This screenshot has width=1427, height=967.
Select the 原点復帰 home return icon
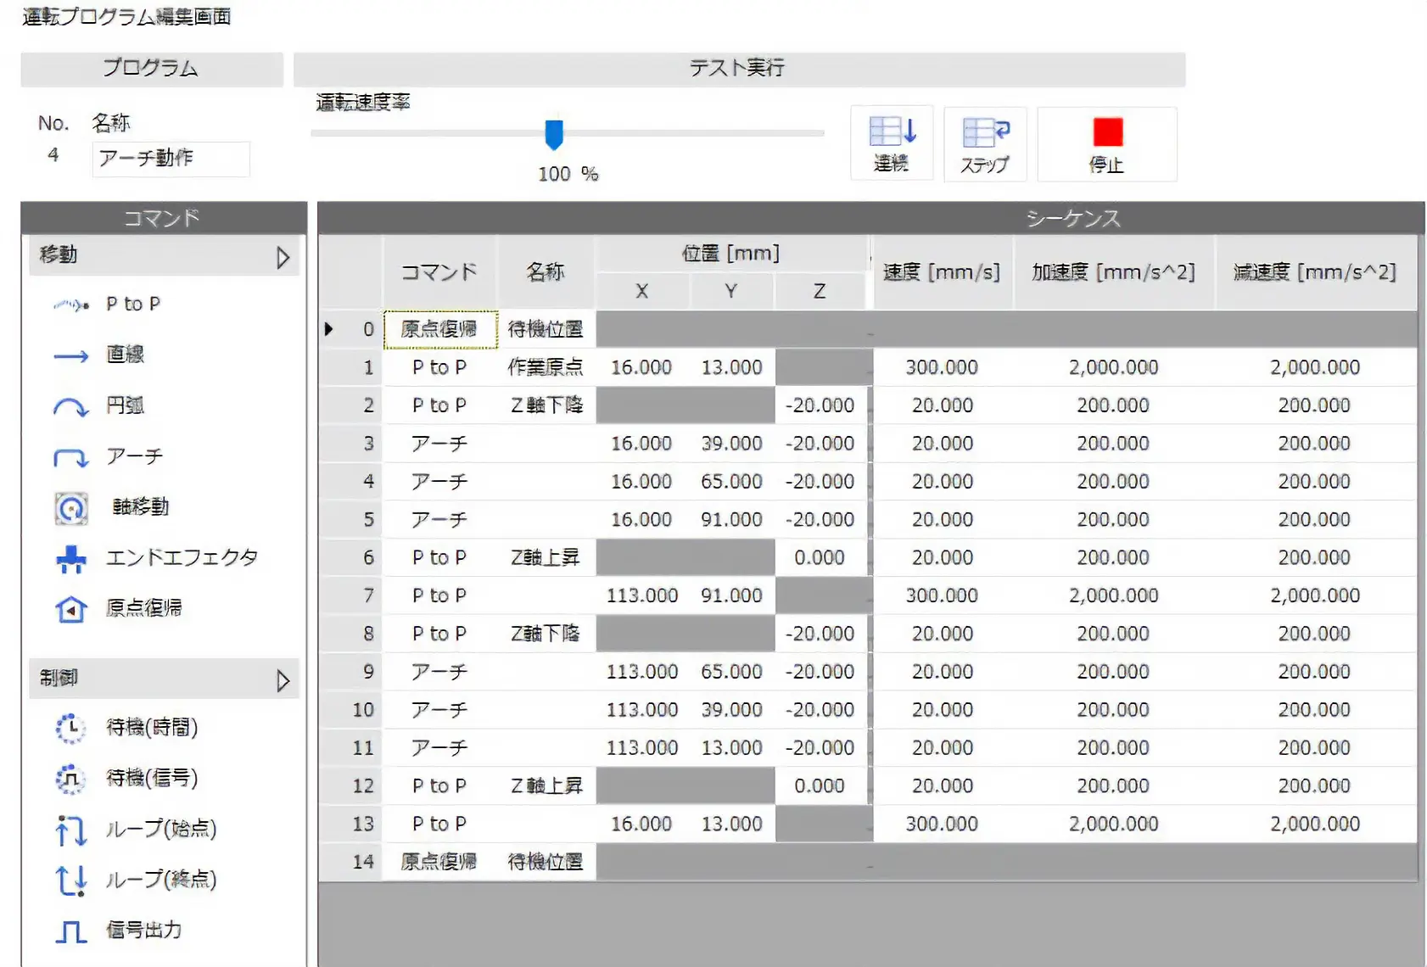71,609
